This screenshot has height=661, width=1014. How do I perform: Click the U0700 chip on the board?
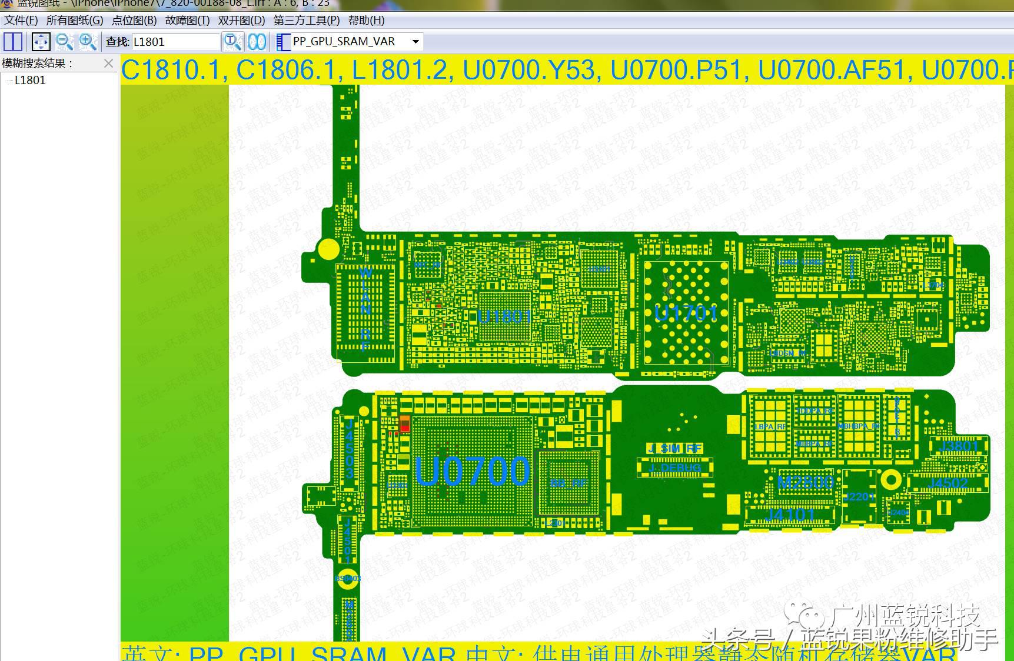point(472,471)
